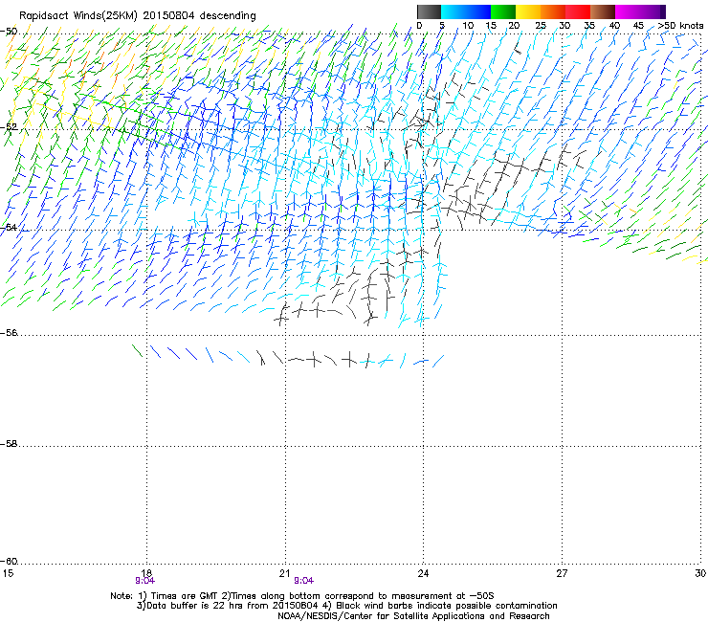The image size is (708, 622).
Task: Click the '>50 knots' legend label
Action: pyautogui.click(x=681, y=26)
